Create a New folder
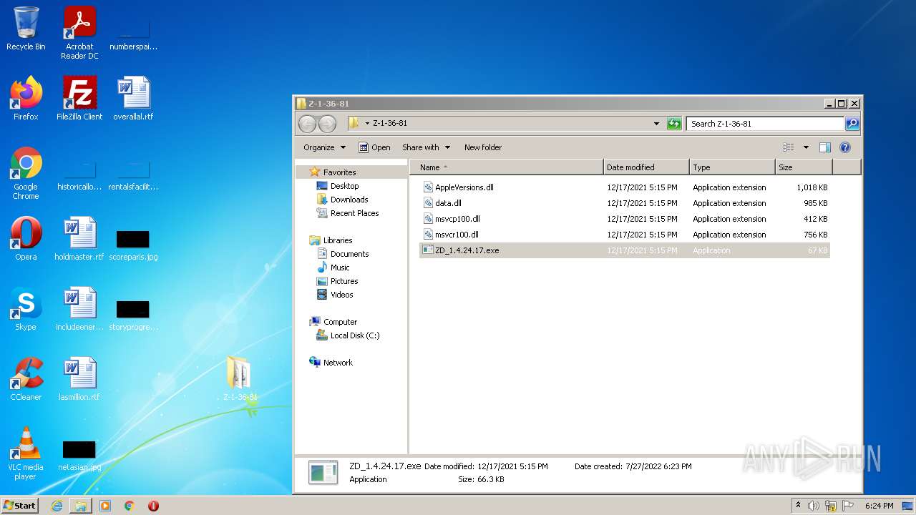 483,147
